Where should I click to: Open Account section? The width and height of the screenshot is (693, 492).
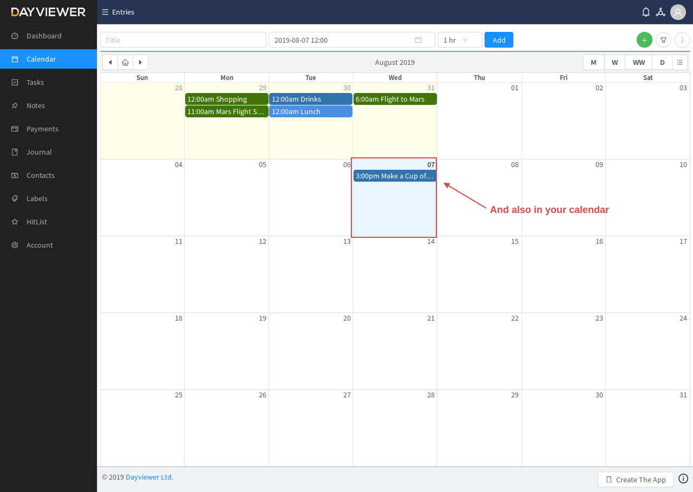pyautogui.click(x=49, y=245)
